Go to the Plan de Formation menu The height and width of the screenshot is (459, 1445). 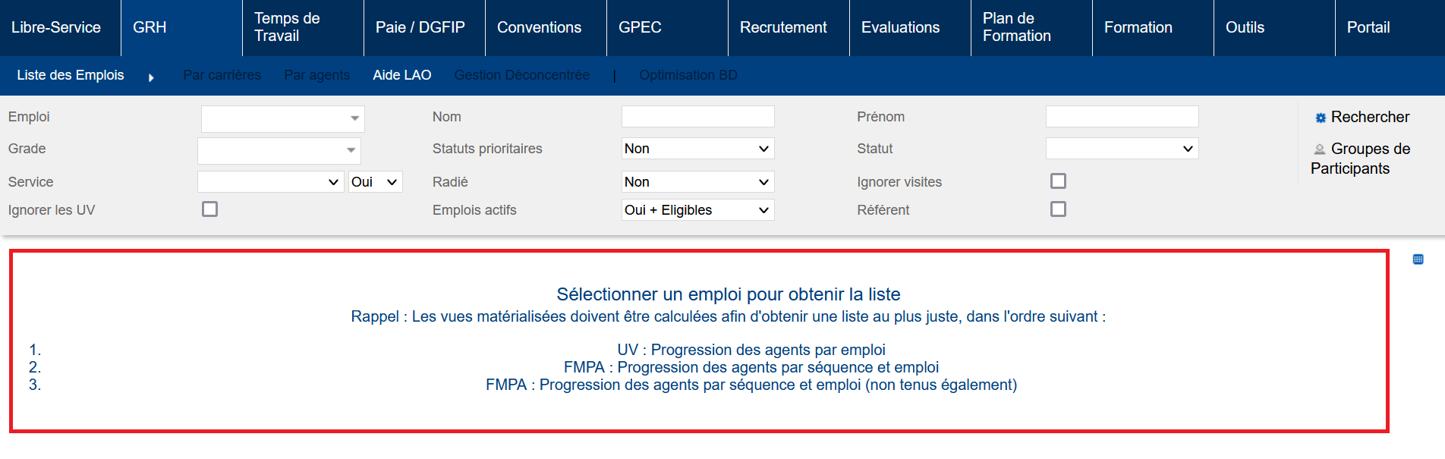(x=1016, y=27)
